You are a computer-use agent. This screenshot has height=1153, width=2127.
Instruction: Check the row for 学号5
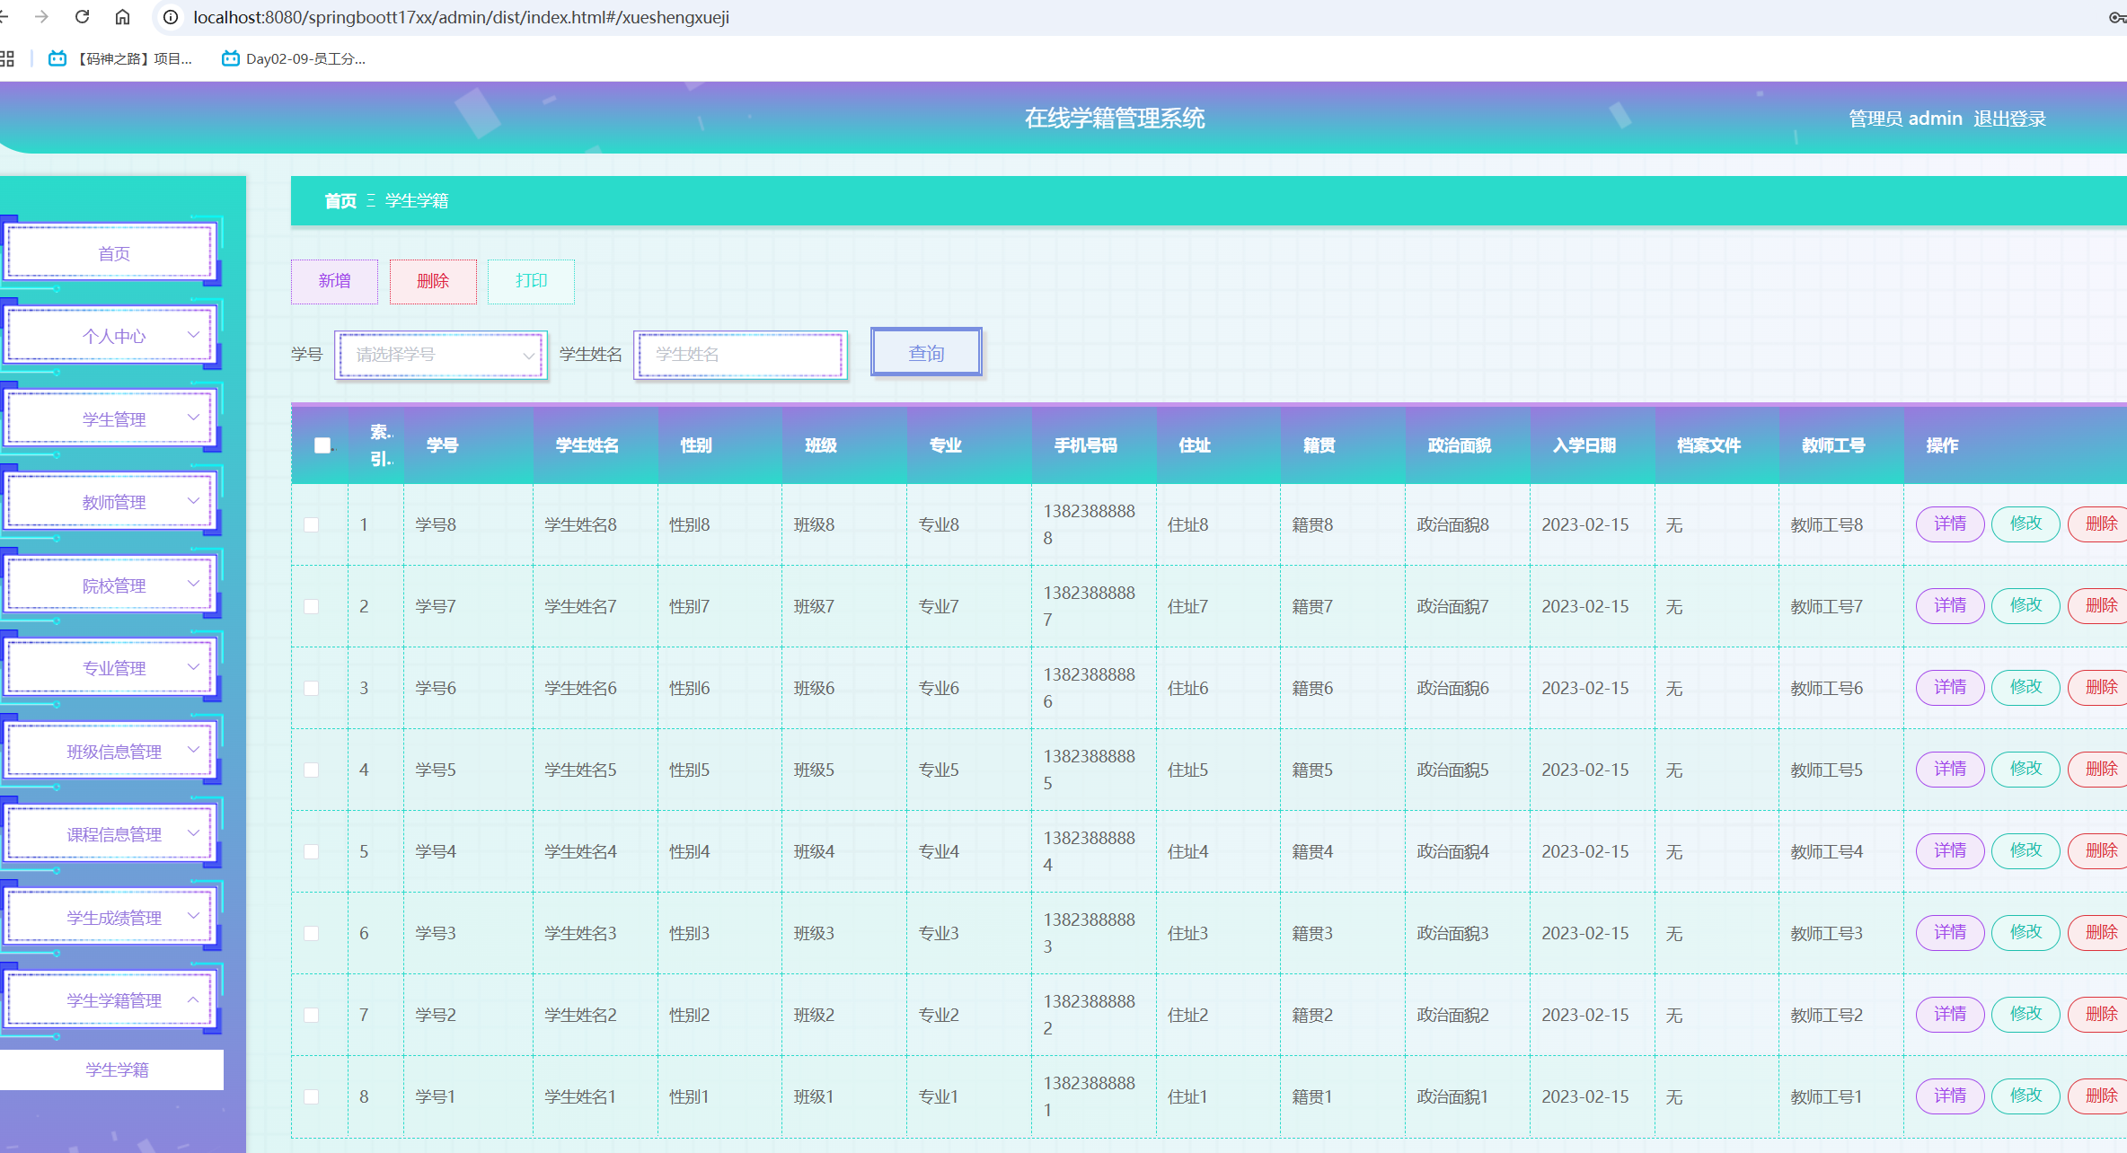point(312,770)
